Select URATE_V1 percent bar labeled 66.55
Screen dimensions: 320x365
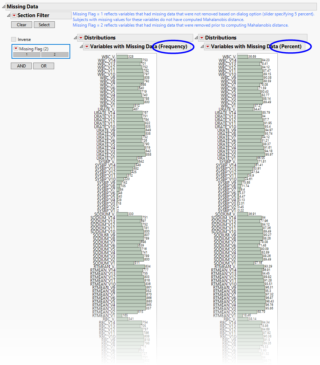click(247, 158)
